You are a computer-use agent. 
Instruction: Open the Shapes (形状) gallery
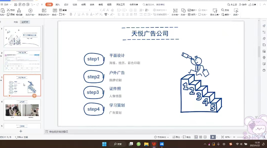[x=183, y=12]
